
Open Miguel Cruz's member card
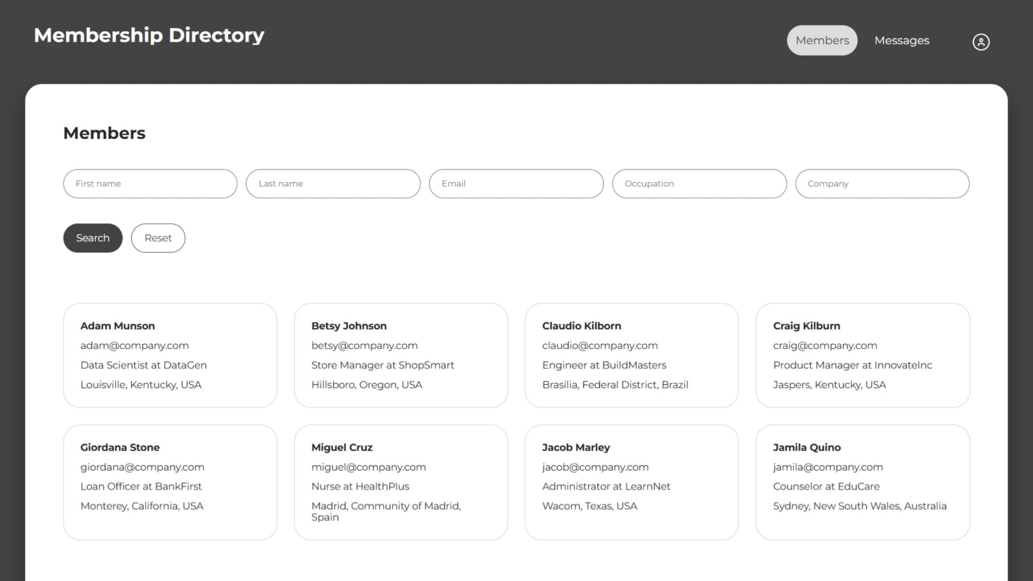coord(401,482)
